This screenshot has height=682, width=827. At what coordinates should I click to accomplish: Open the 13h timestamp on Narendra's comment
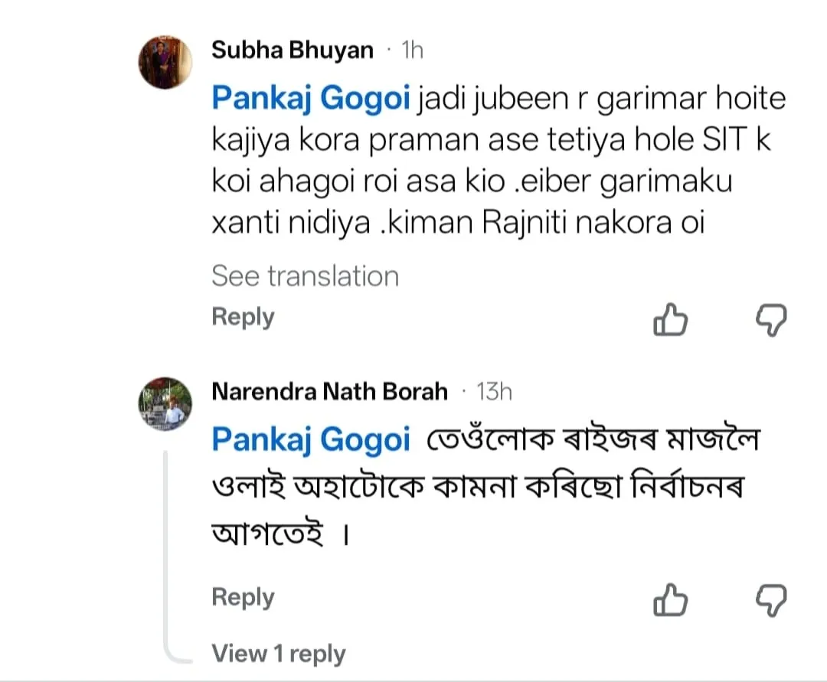point(498,390)
